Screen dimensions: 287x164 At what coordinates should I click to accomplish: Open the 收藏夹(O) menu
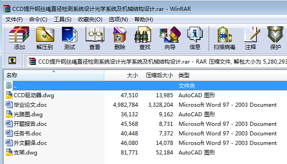click(90, 20)
